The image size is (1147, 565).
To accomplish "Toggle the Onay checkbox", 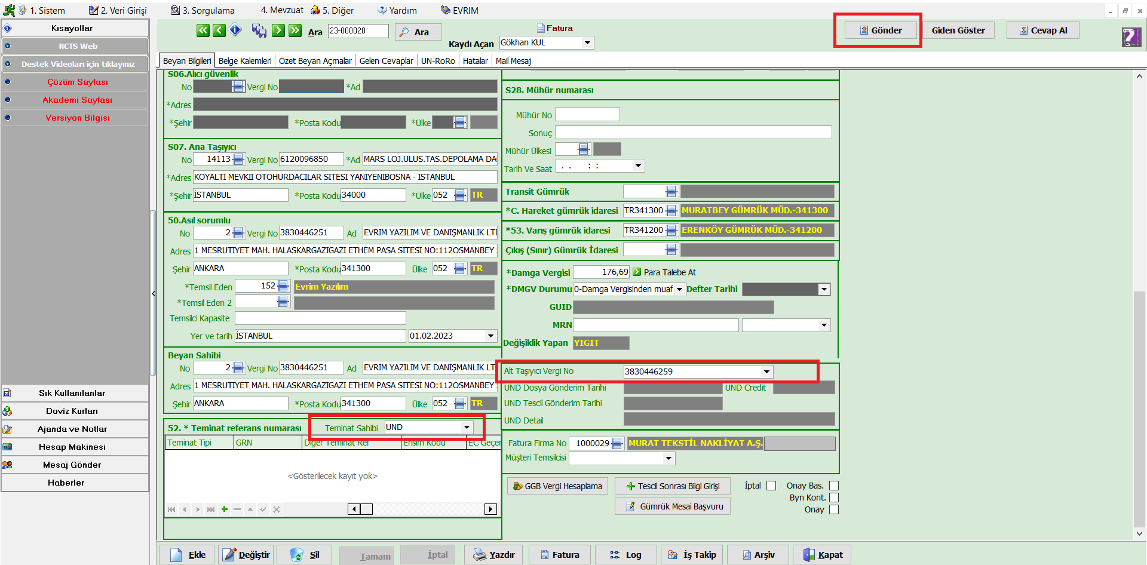I will [834, 509].
